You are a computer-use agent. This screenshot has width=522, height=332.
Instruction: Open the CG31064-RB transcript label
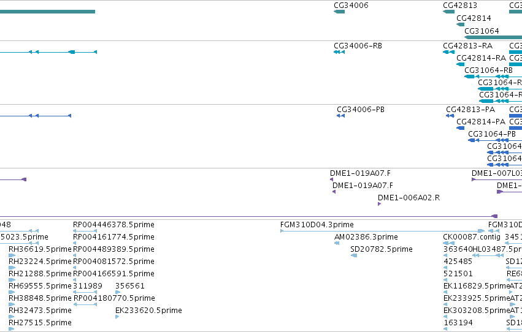[x=488, y=70]
